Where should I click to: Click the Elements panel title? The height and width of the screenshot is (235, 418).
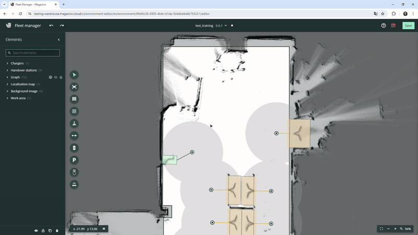(x=14, y=40)
